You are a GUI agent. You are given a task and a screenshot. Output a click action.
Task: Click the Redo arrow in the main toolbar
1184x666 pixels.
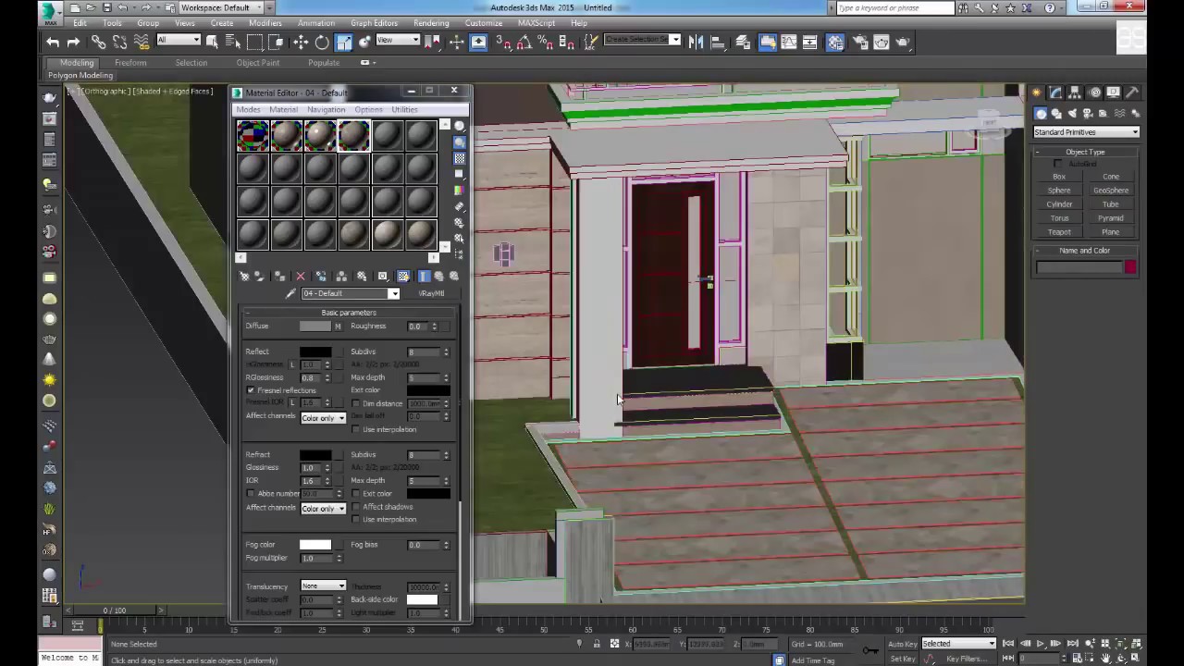pyautogui.click(x=73, y=42)
